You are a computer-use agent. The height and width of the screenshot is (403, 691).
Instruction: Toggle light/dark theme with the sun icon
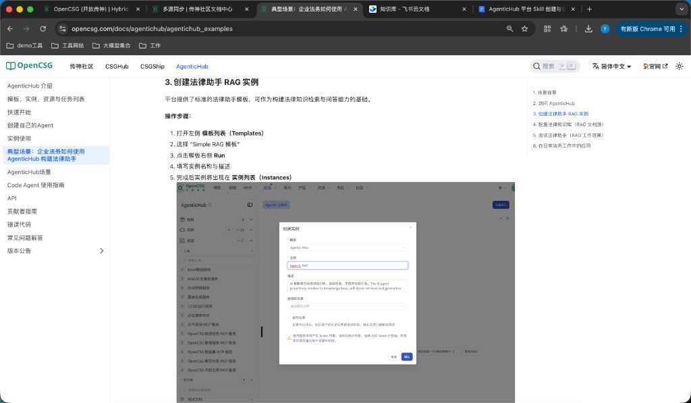pos(680,66)
